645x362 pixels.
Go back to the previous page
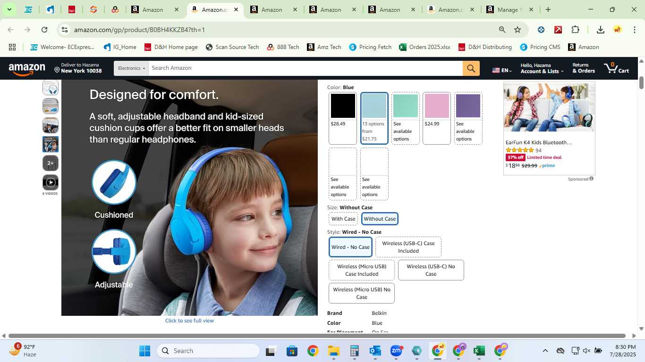coord(11,30)
